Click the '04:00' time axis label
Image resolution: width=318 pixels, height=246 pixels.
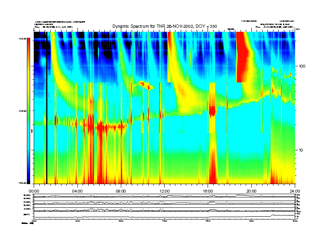pos(77,191)
